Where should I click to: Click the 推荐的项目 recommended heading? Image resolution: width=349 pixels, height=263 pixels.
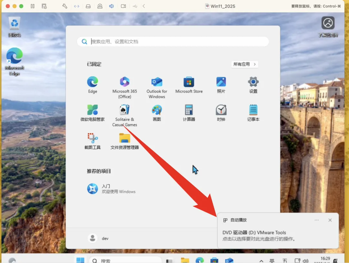tap(99, 171)
